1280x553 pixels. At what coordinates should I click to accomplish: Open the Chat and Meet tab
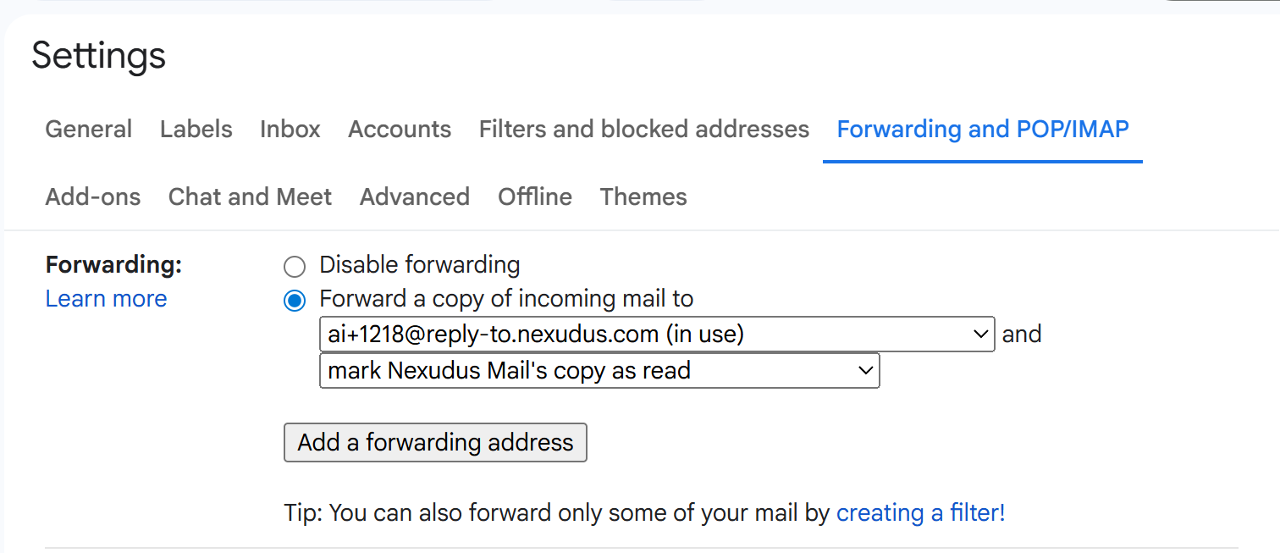tap(250, 196)
